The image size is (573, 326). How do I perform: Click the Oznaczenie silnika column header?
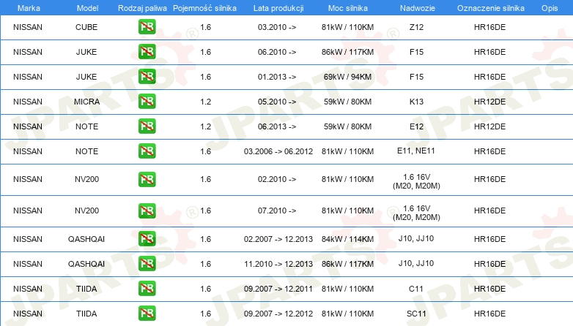point(491,8)
